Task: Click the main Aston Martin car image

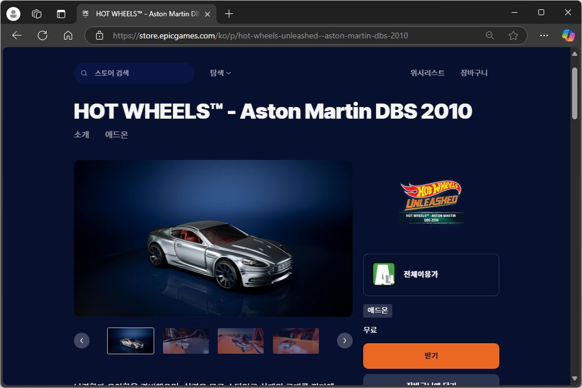Action: (213, 239)
